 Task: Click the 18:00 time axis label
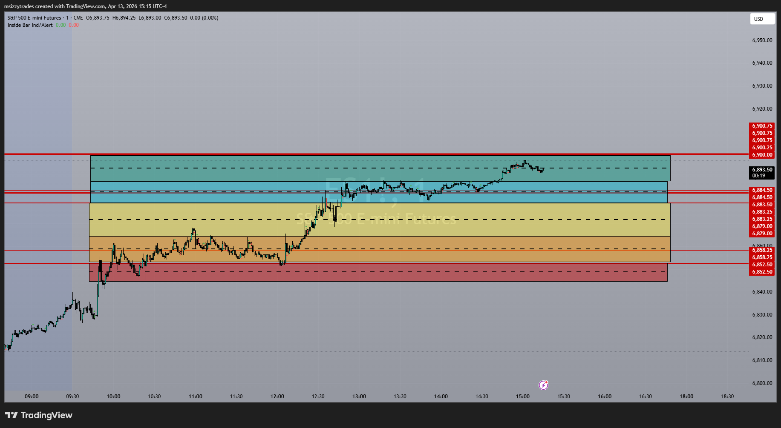(x=686, y=397)
